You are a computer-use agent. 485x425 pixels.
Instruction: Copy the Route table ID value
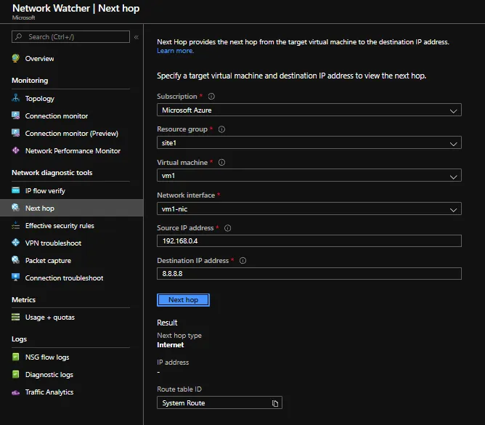tap(275, 403)
